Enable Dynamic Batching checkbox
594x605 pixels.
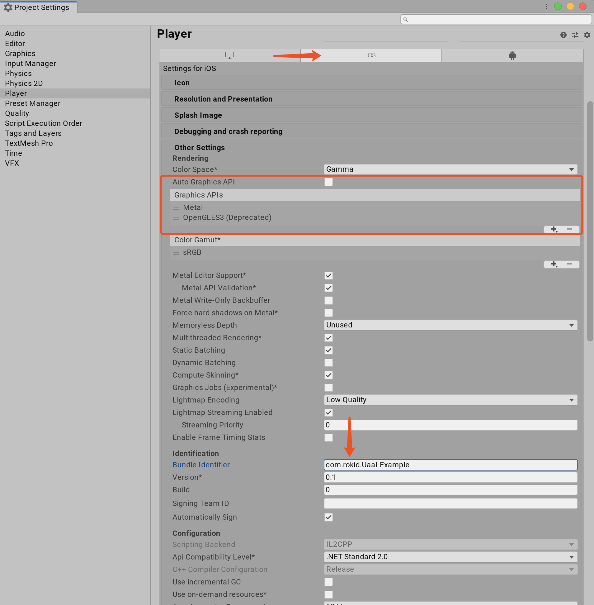coord(328,363)
